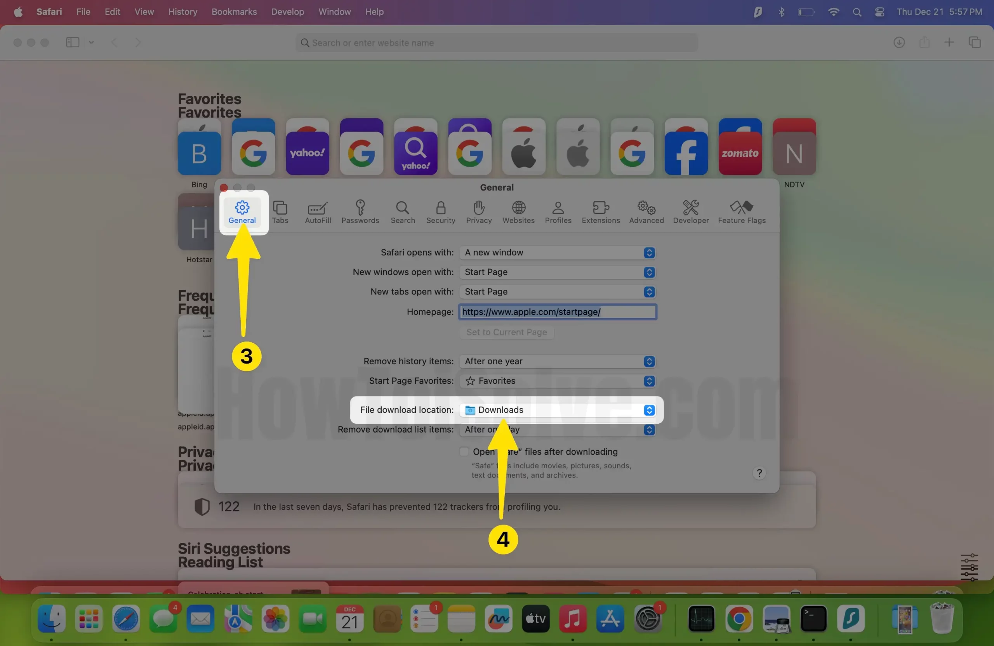Open App Store from the Dock
This screenshot has height=646, width=994.
(610, 618)
